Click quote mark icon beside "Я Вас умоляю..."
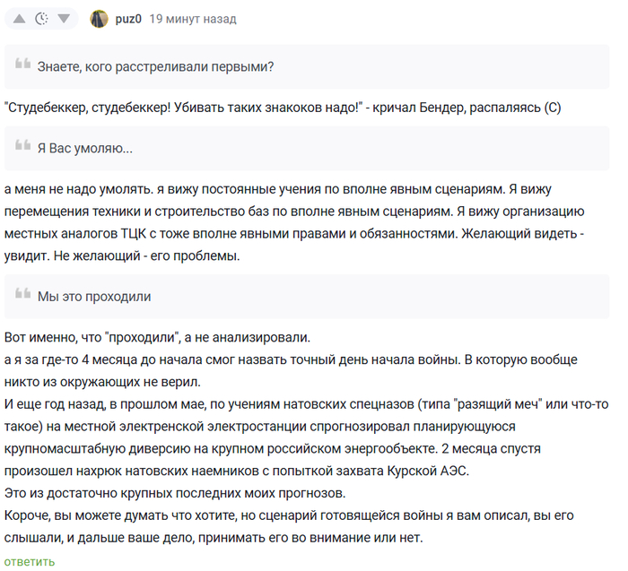The height and width of the screenshot is (571, 628). point(22,148)
